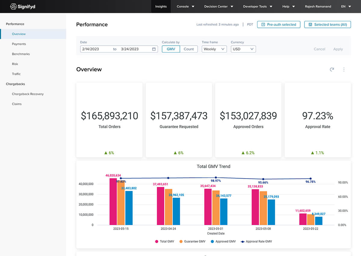The height and width of the screenshot is (256, 361).
Task: Expand the Decision Center menu
Action: [x=218, y=6]
